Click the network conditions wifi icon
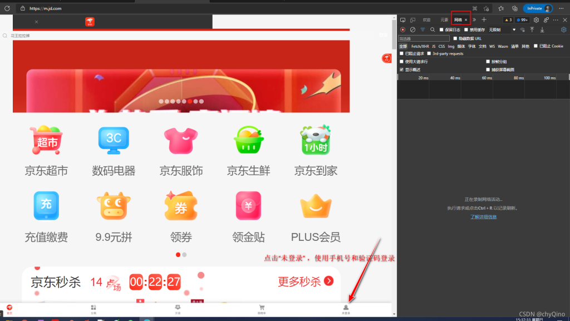 click(x=522, y=30)
